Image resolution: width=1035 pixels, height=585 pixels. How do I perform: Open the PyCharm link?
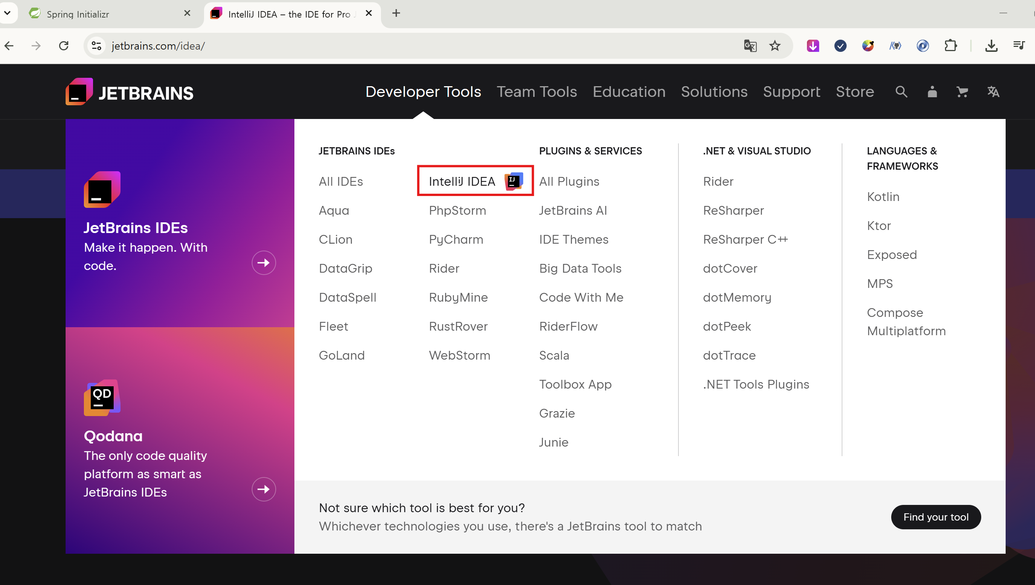coord(456,239)
